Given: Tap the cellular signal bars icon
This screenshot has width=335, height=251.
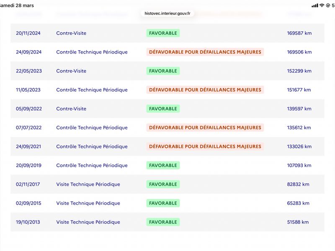Looking at the screenshot, I should [x=315, y=5].
